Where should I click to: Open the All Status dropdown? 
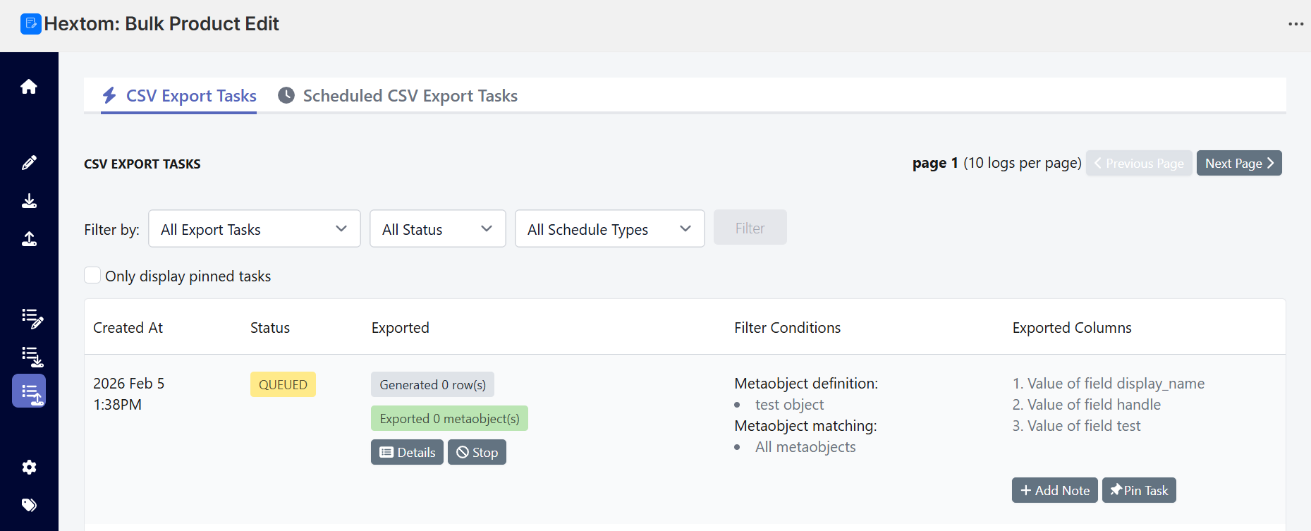pyautogui.click(x=437, y=228)
